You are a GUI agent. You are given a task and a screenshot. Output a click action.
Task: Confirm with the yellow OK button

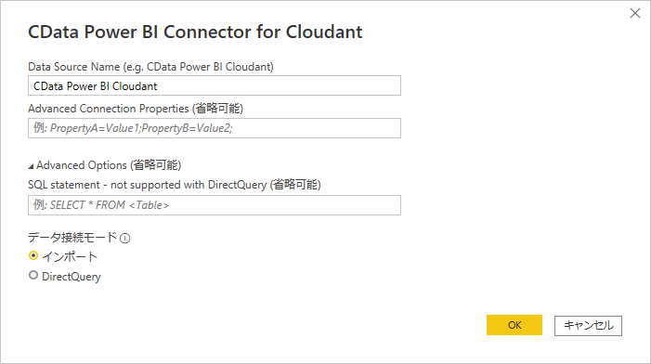(514, 325)
